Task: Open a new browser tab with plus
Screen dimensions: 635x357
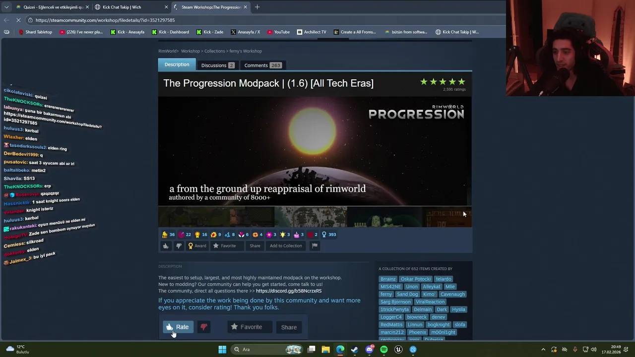Action: tap(257, 7)
